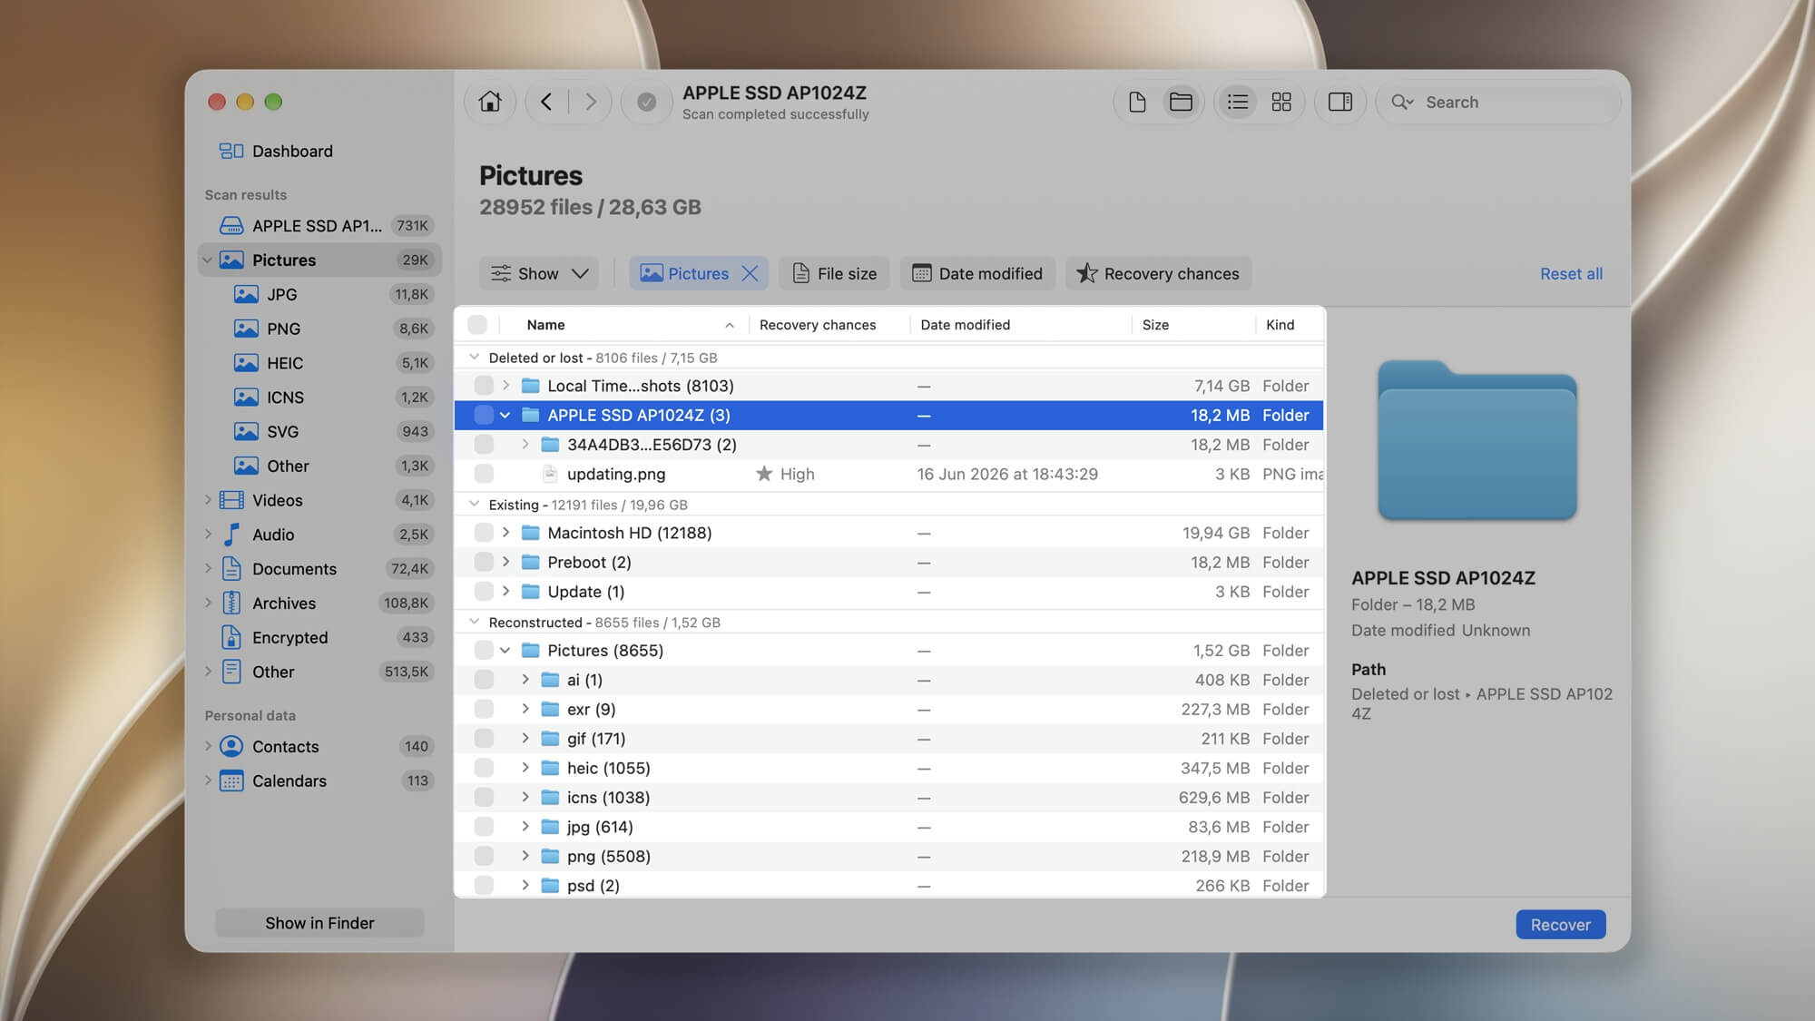Click Show in Finder button

click(x=319, y=923)
